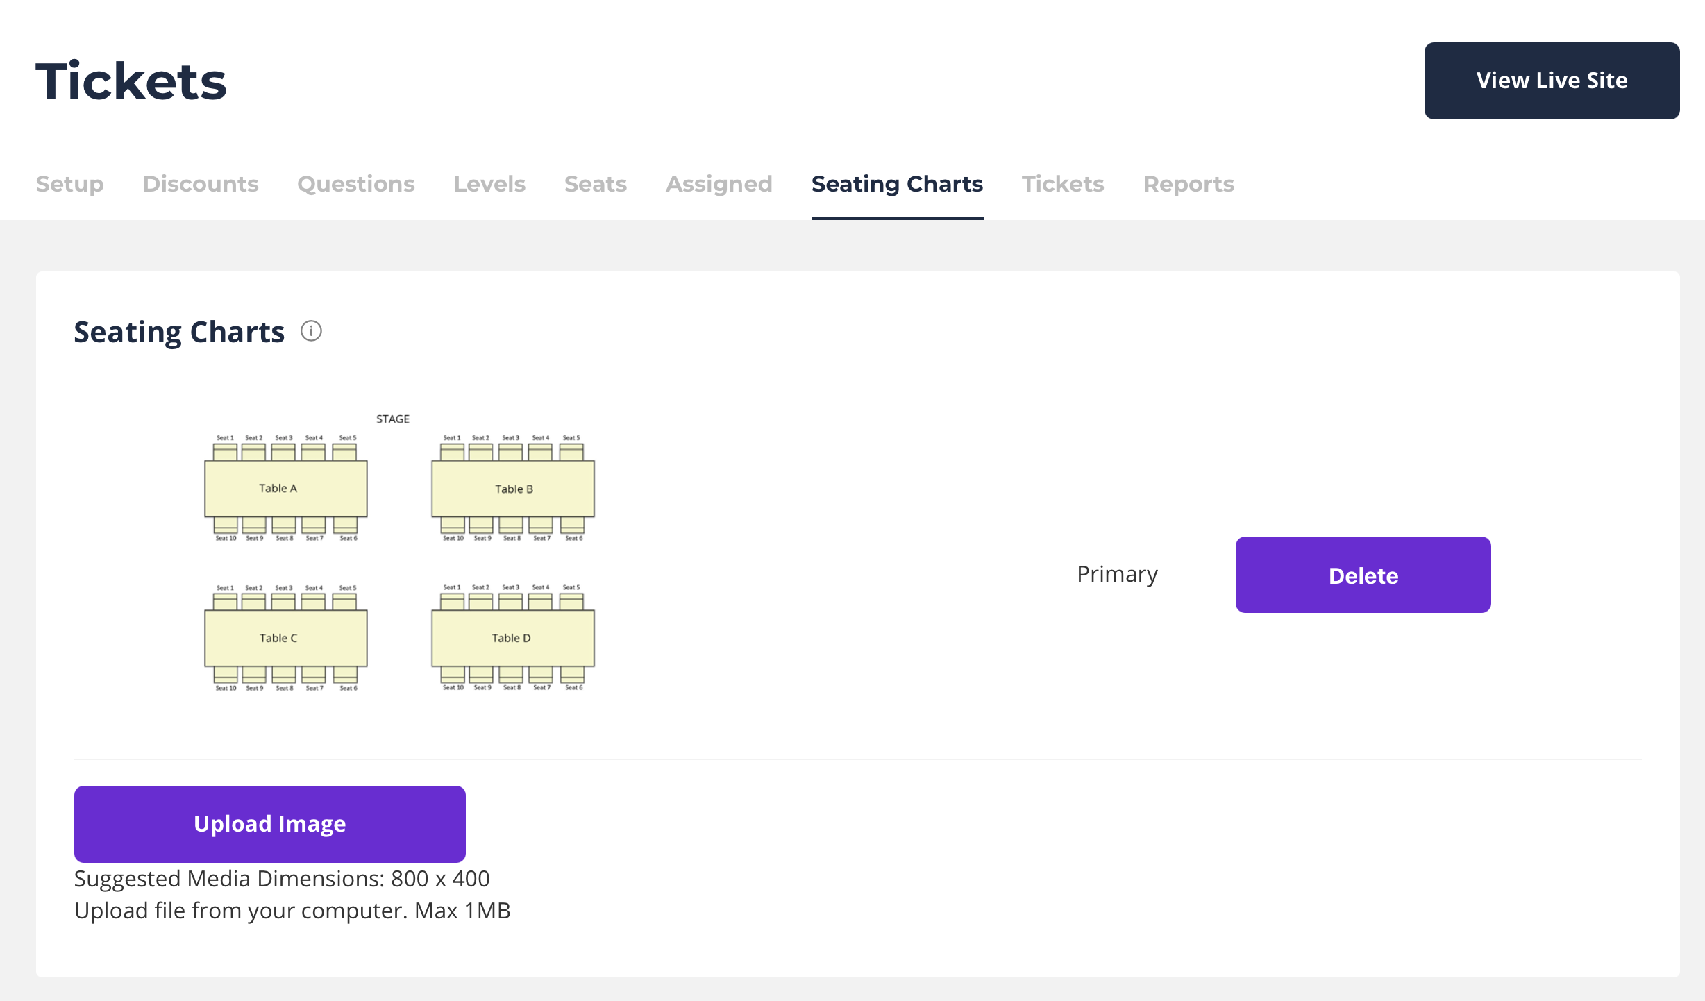Open the Tickets tab
The width and height of the screenshot is (1705, 1001).
pos(1063,184)
